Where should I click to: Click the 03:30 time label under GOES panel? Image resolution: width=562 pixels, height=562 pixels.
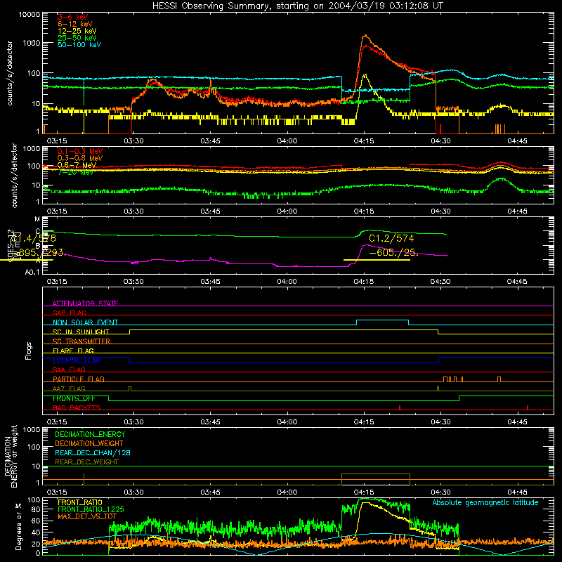tap(133, 282)
